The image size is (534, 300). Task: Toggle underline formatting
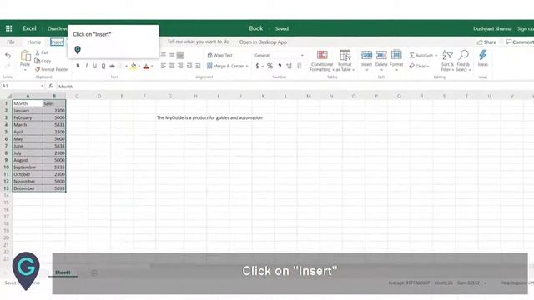pyautogui.click(x=95, y=66)
